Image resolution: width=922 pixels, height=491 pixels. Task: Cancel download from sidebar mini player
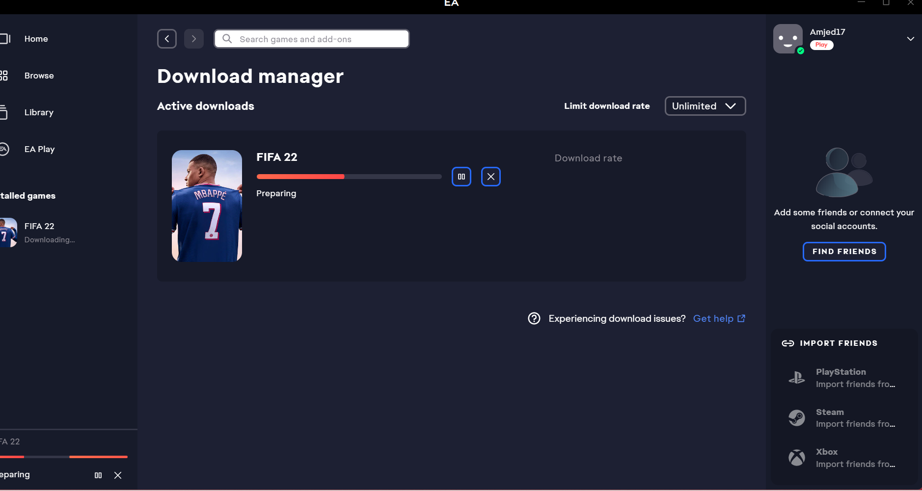click(118, 475)
